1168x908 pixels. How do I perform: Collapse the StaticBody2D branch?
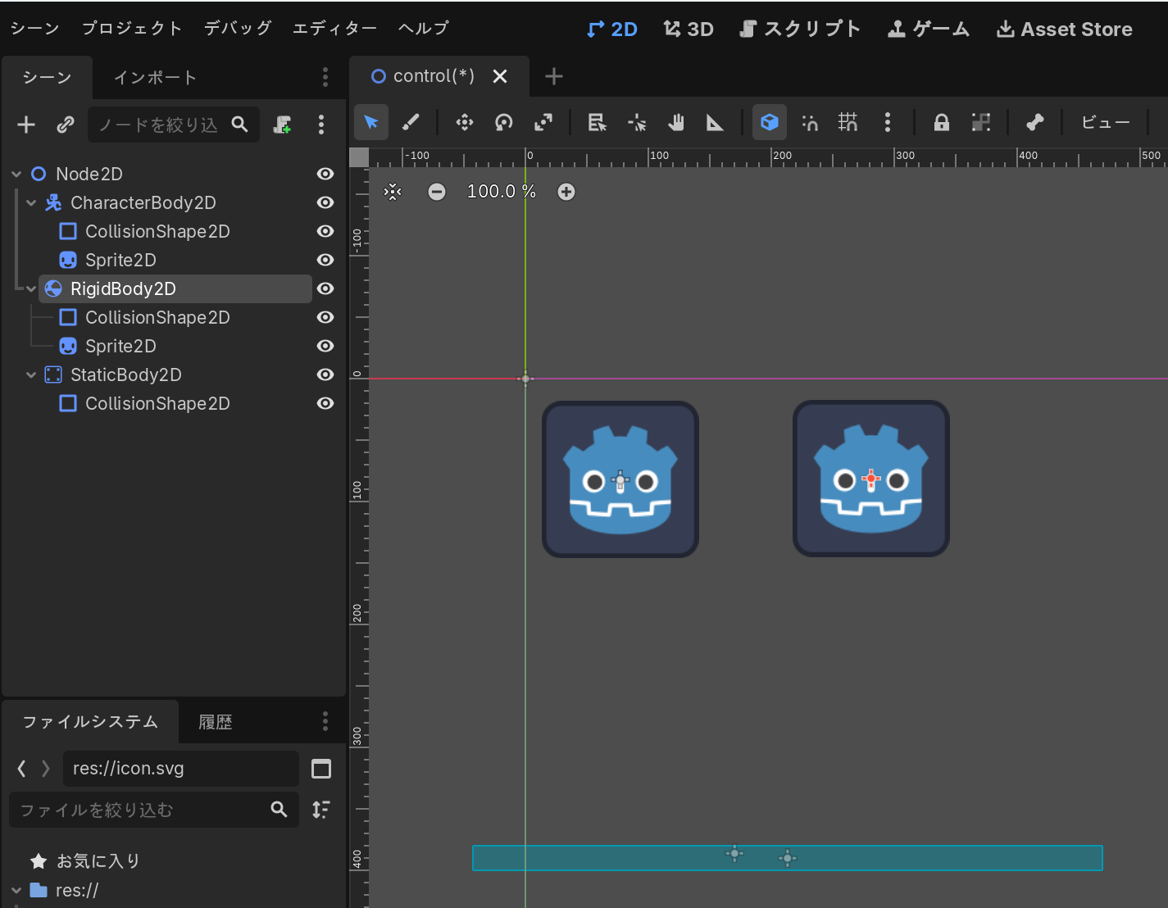[31, 375]
